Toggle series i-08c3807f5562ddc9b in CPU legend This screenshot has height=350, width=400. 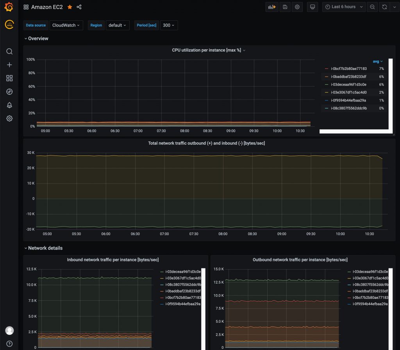(349, 108)
